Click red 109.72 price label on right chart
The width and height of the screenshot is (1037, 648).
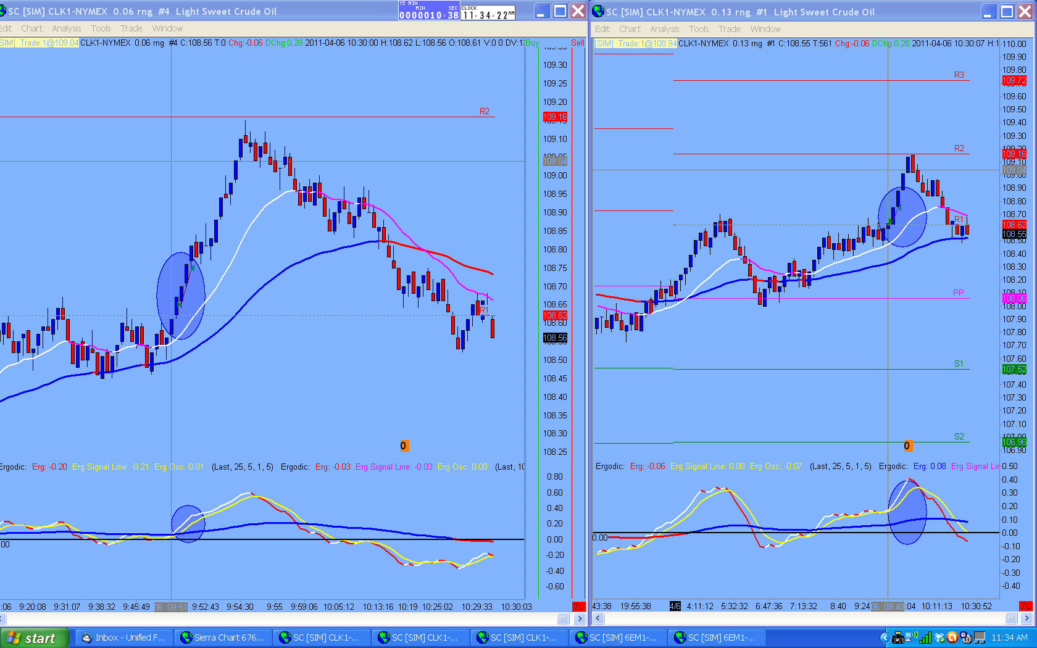[1014, 81]
